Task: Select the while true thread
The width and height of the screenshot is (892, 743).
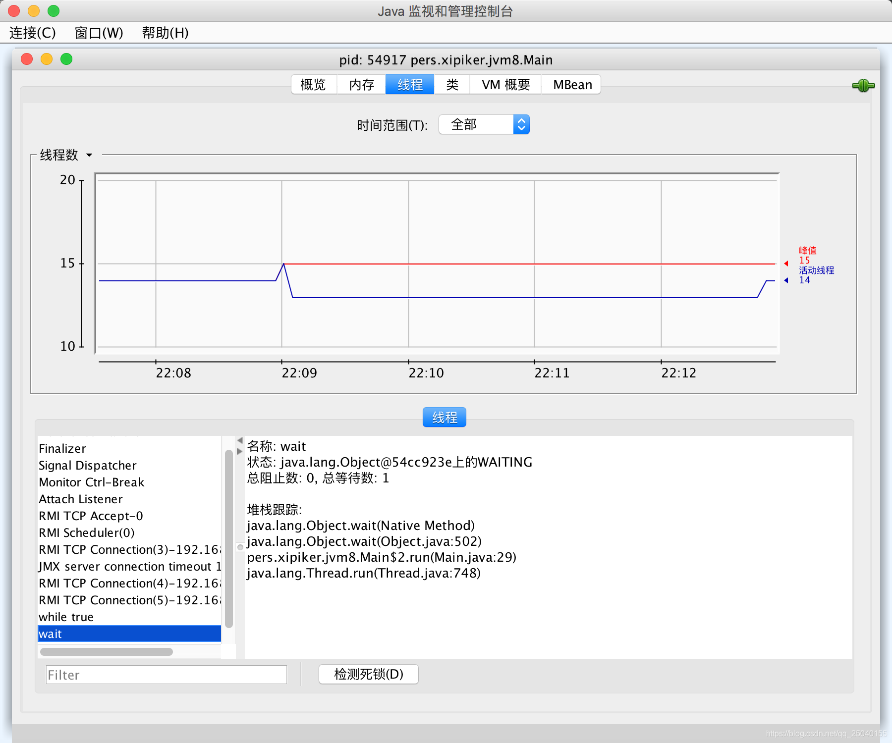Action: tap(129, 617)
